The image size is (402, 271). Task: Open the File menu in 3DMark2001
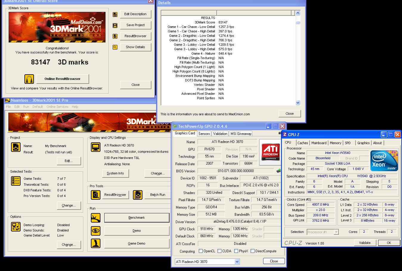(x=8, y=107)
